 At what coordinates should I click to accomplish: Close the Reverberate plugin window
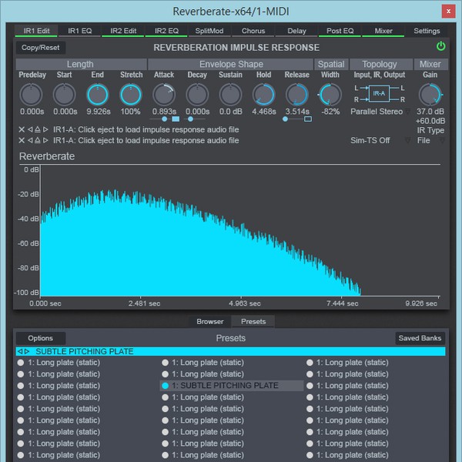pos(448,12)
